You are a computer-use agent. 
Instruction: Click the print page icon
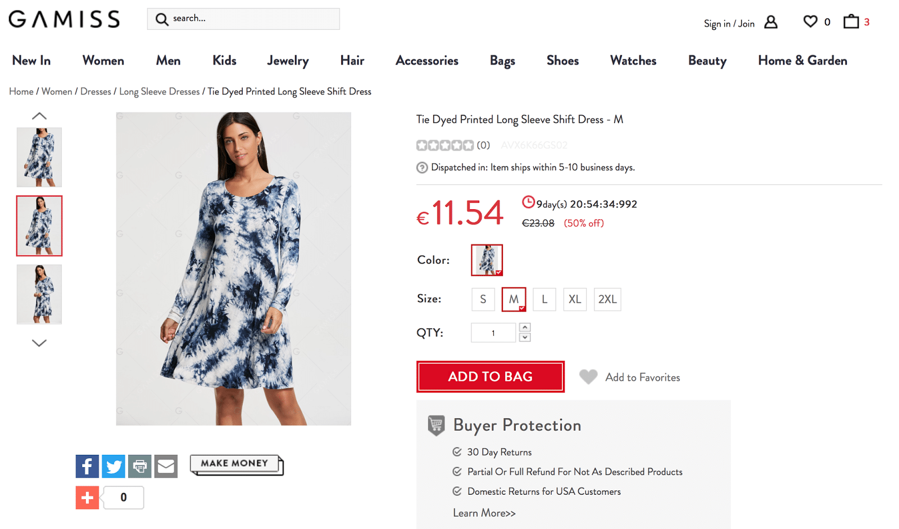pos(140,466)
